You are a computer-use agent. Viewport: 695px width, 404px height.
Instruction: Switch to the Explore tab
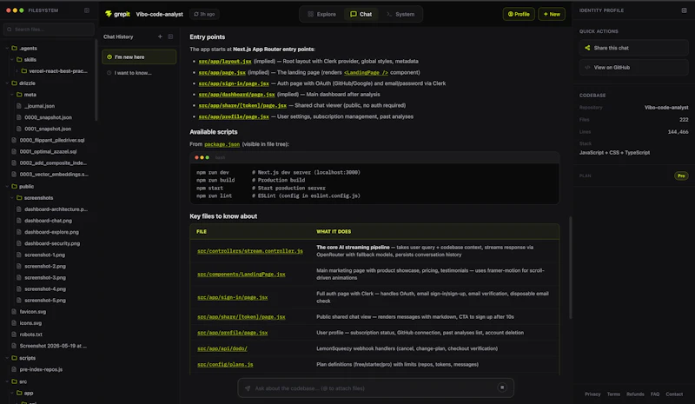coord(322,14)
